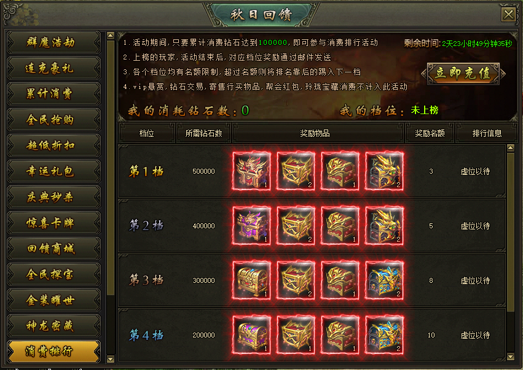Click reward list scroll up arrow
Image resolution: width=523 pixels, height=370 pixels.
(x=510, y=148)
